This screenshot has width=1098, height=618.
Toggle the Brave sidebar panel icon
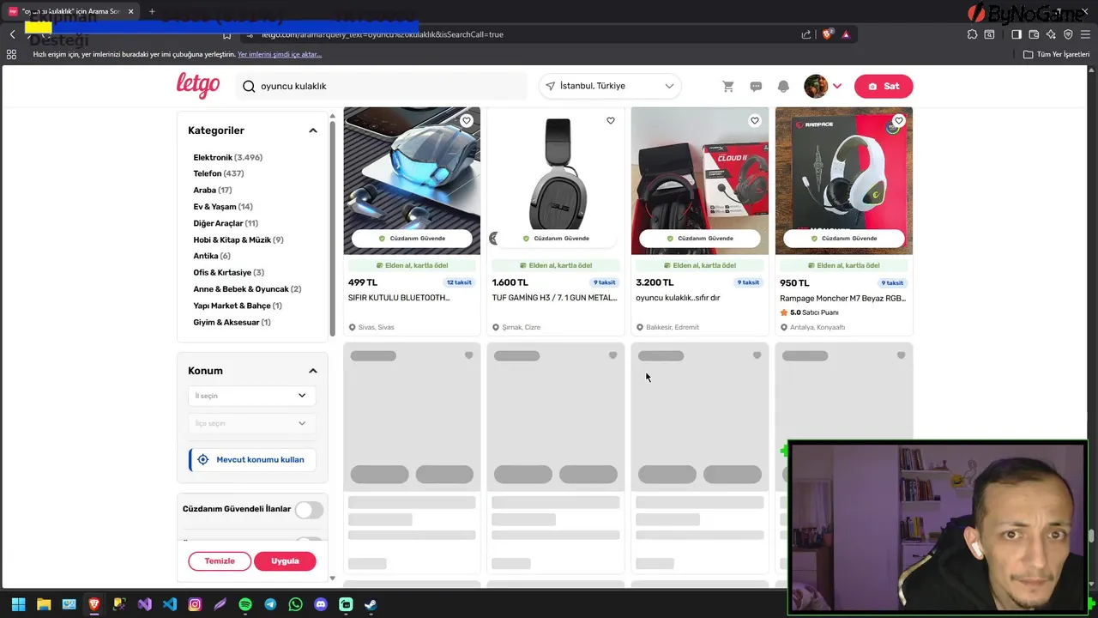(x=1017, y=34)
